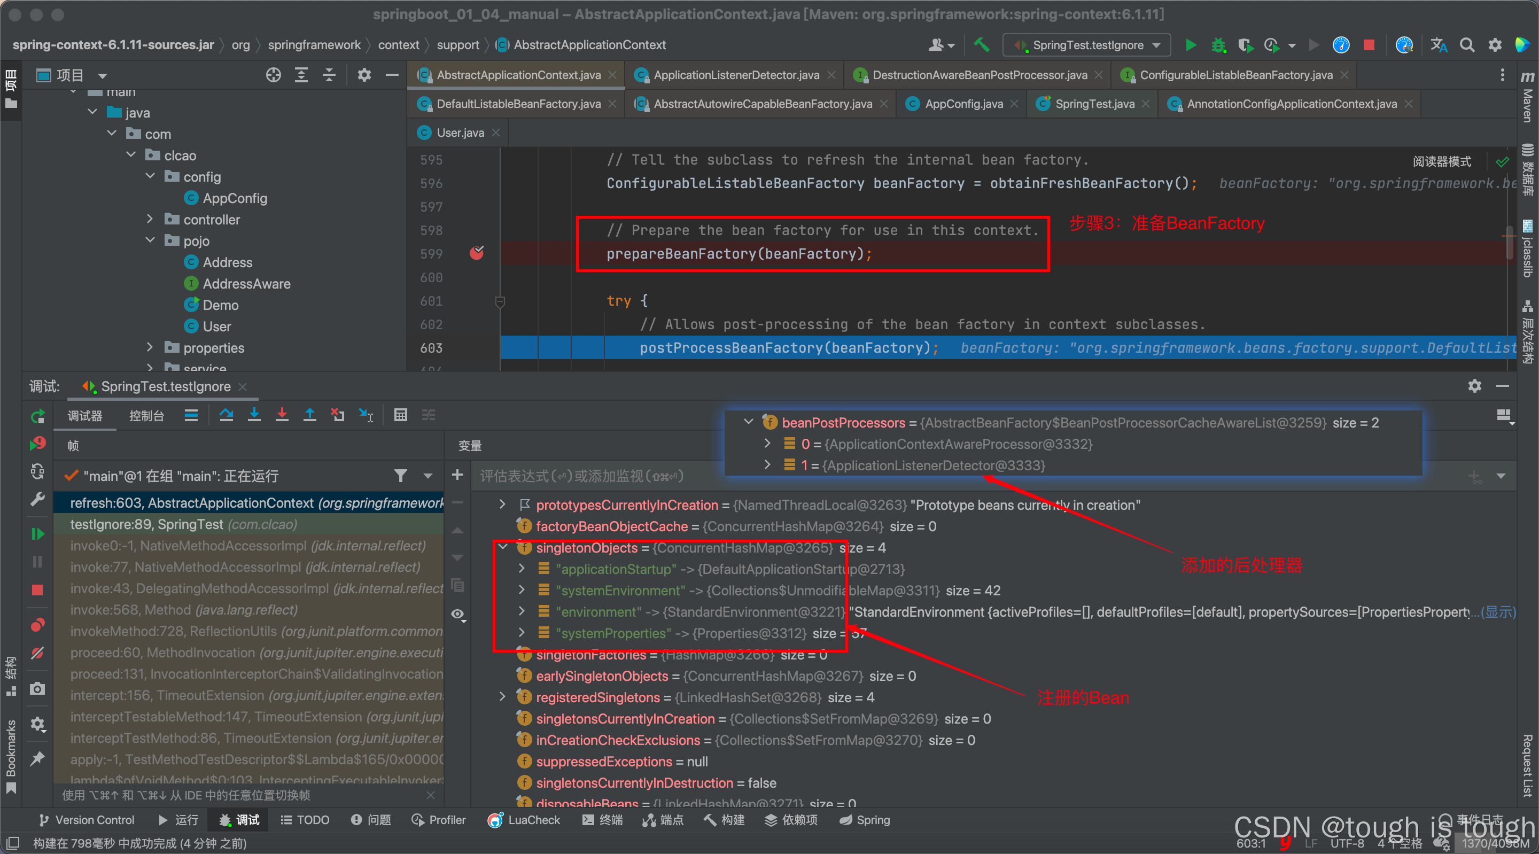Viewport: 1539px width, 854px height.
Task: Click Rerun SpringTest in debug panel
Action: coord(37,416)
